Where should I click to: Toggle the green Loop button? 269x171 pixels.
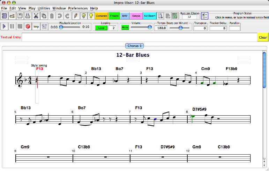(x=101, y=28)
